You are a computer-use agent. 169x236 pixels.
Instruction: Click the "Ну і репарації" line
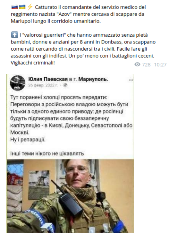click(28, 140)
